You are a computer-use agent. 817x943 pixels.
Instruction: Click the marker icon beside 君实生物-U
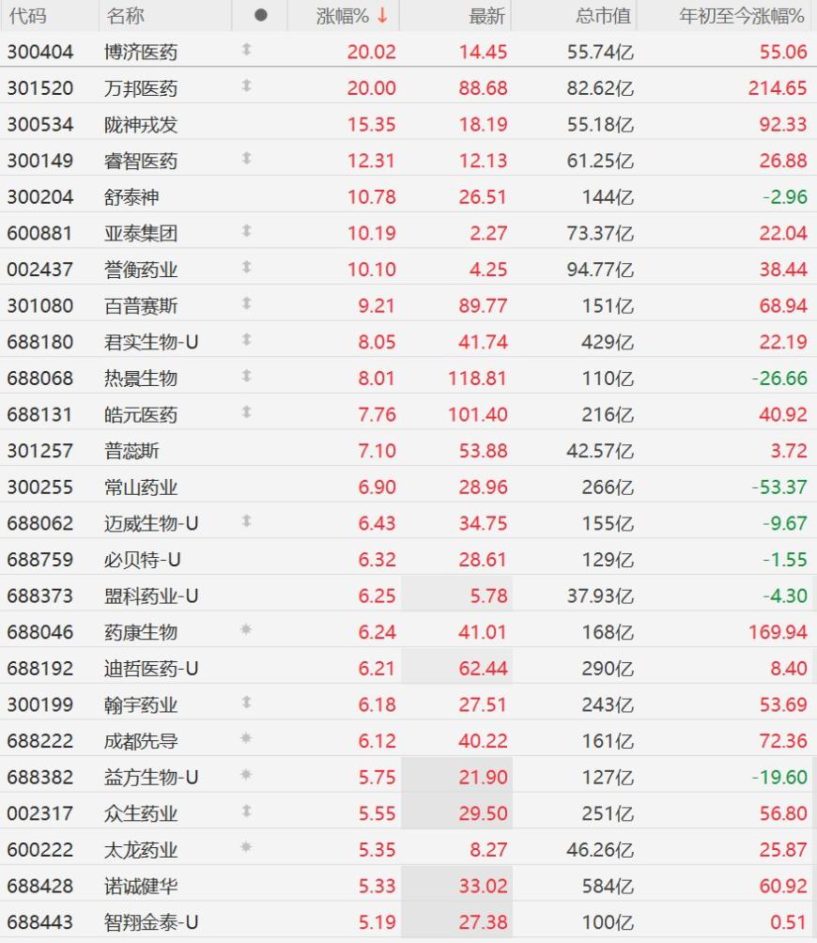pos(246,340)
